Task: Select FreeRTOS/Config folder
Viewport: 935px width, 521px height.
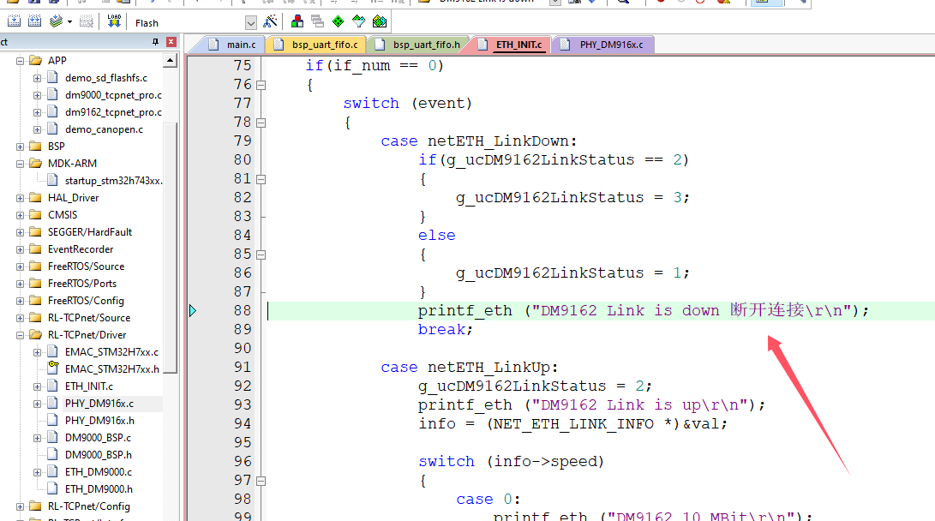Action: [86, 301]
